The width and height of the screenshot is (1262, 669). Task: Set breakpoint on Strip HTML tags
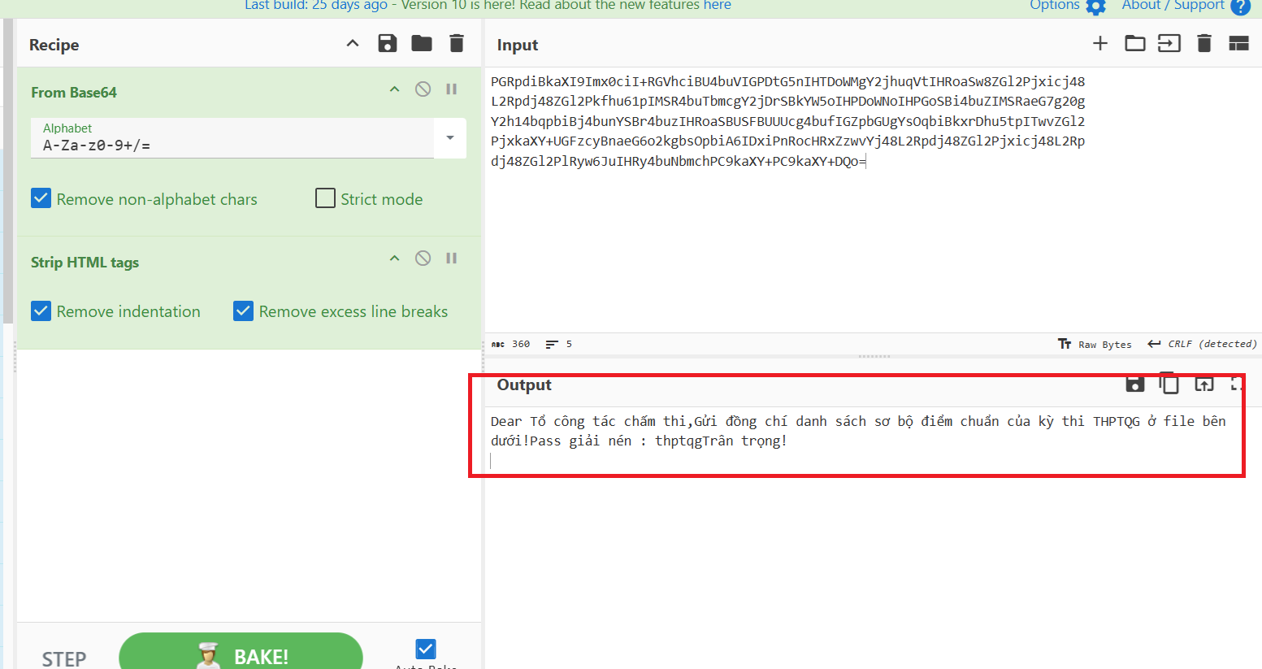(452, 258)
